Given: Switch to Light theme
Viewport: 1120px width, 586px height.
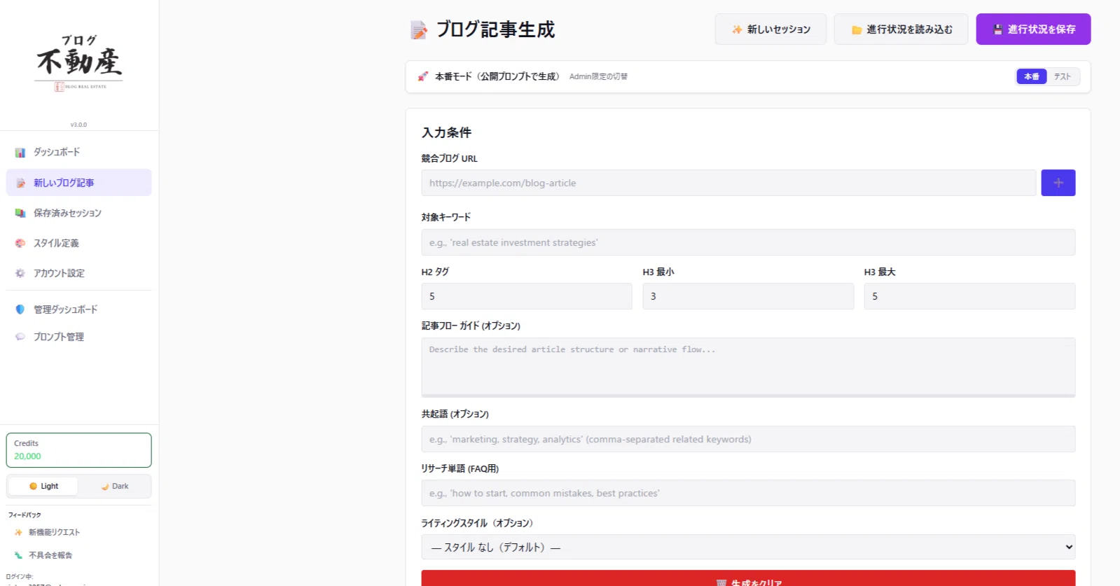Looking at the screenshot, I should pos(43,486).
